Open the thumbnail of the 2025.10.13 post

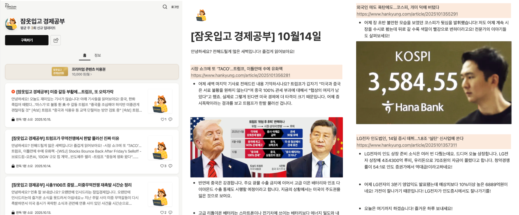pos(160,195)
